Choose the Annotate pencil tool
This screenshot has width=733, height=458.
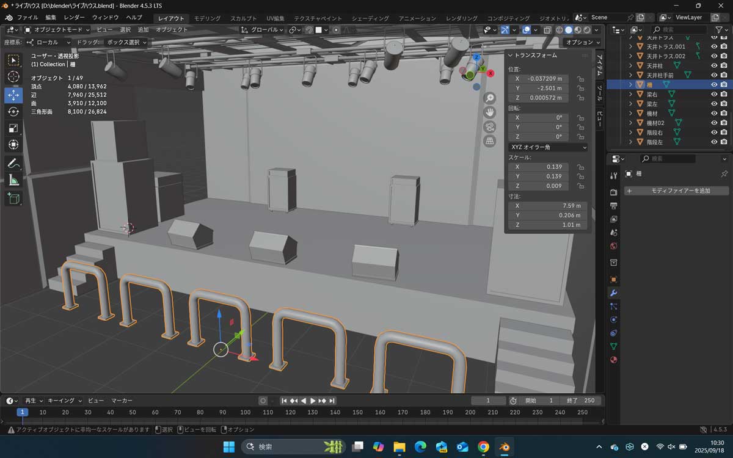click(13, 163)
